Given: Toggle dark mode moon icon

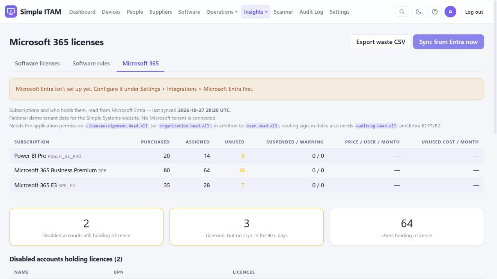Looking at the screenshot, I should tap(418, 12).
